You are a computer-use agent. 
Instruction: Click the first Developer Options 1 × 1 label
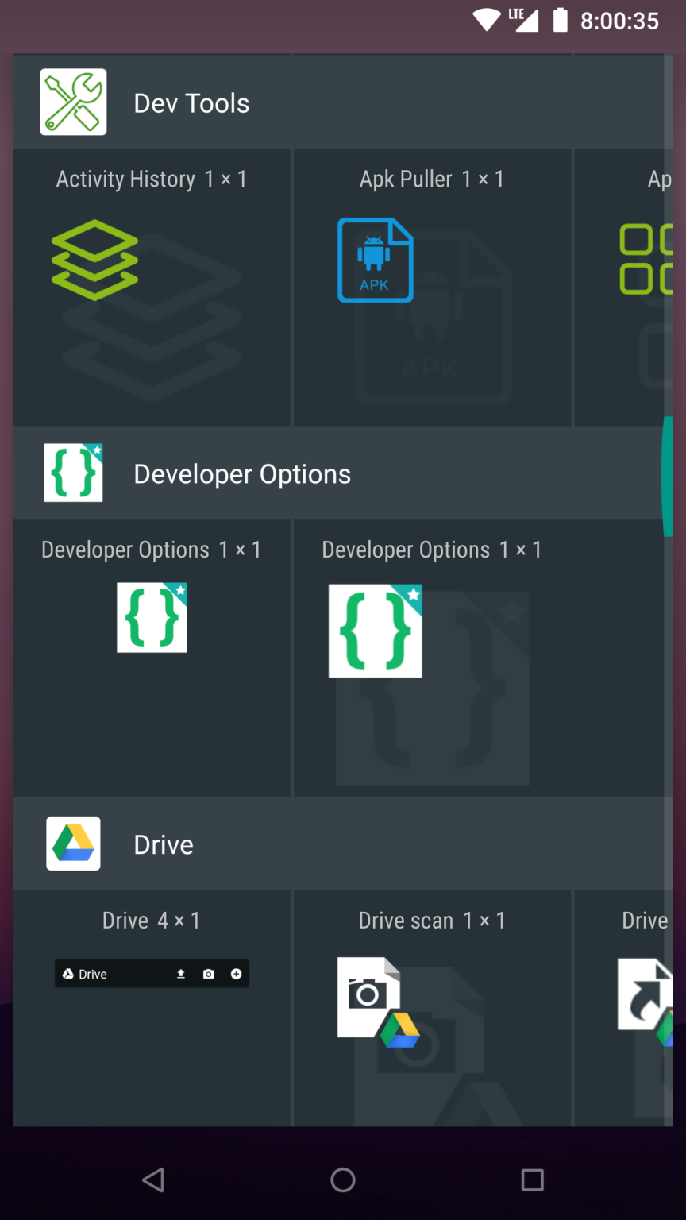[x=152, y=550]
